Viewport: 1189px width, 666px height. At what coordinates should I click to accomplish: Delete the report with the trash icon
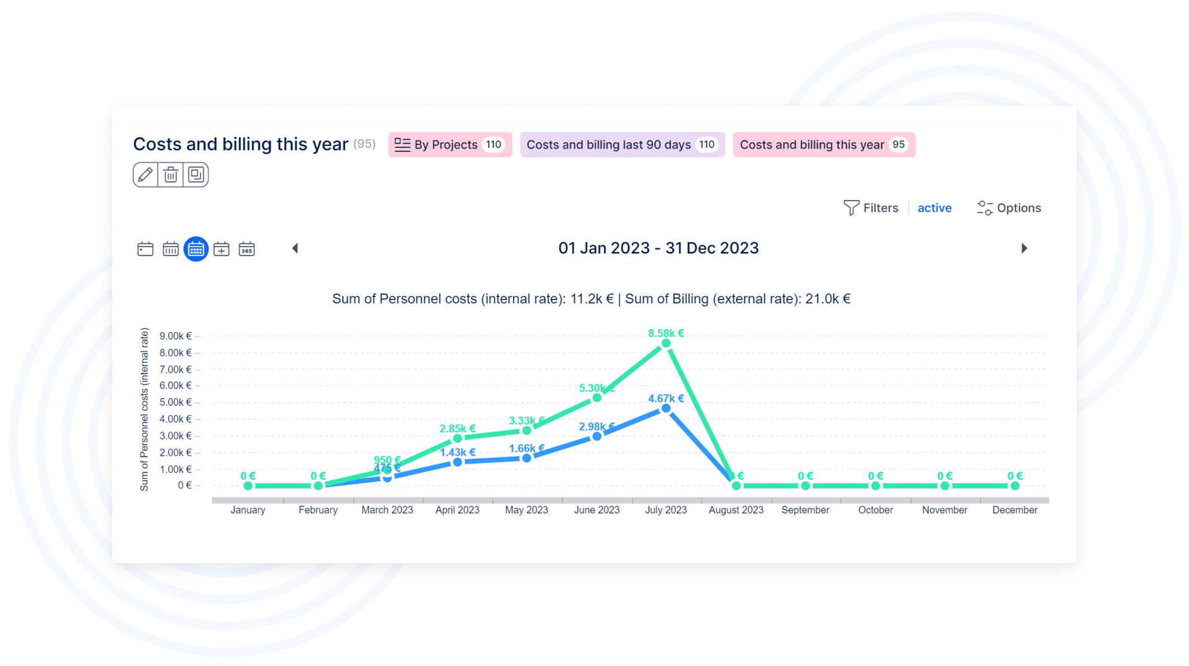[171, 175]
